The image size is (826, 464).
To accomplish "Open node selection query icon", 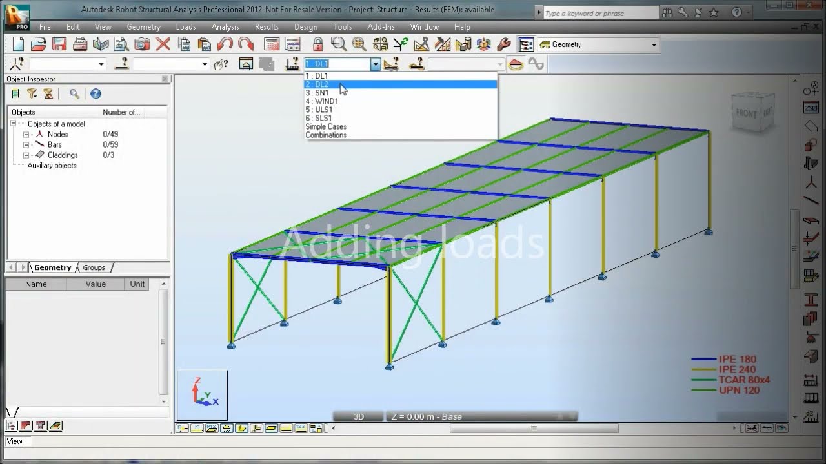I will coord(17,64).
